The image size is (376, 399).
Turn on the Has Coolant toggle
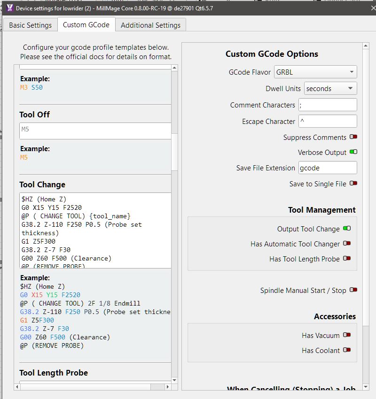[x=347, y=350]
